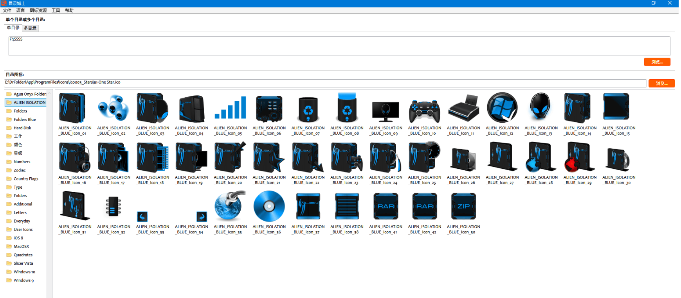Click the flat blue panel icon (Icon_15)

pos(616,107)
